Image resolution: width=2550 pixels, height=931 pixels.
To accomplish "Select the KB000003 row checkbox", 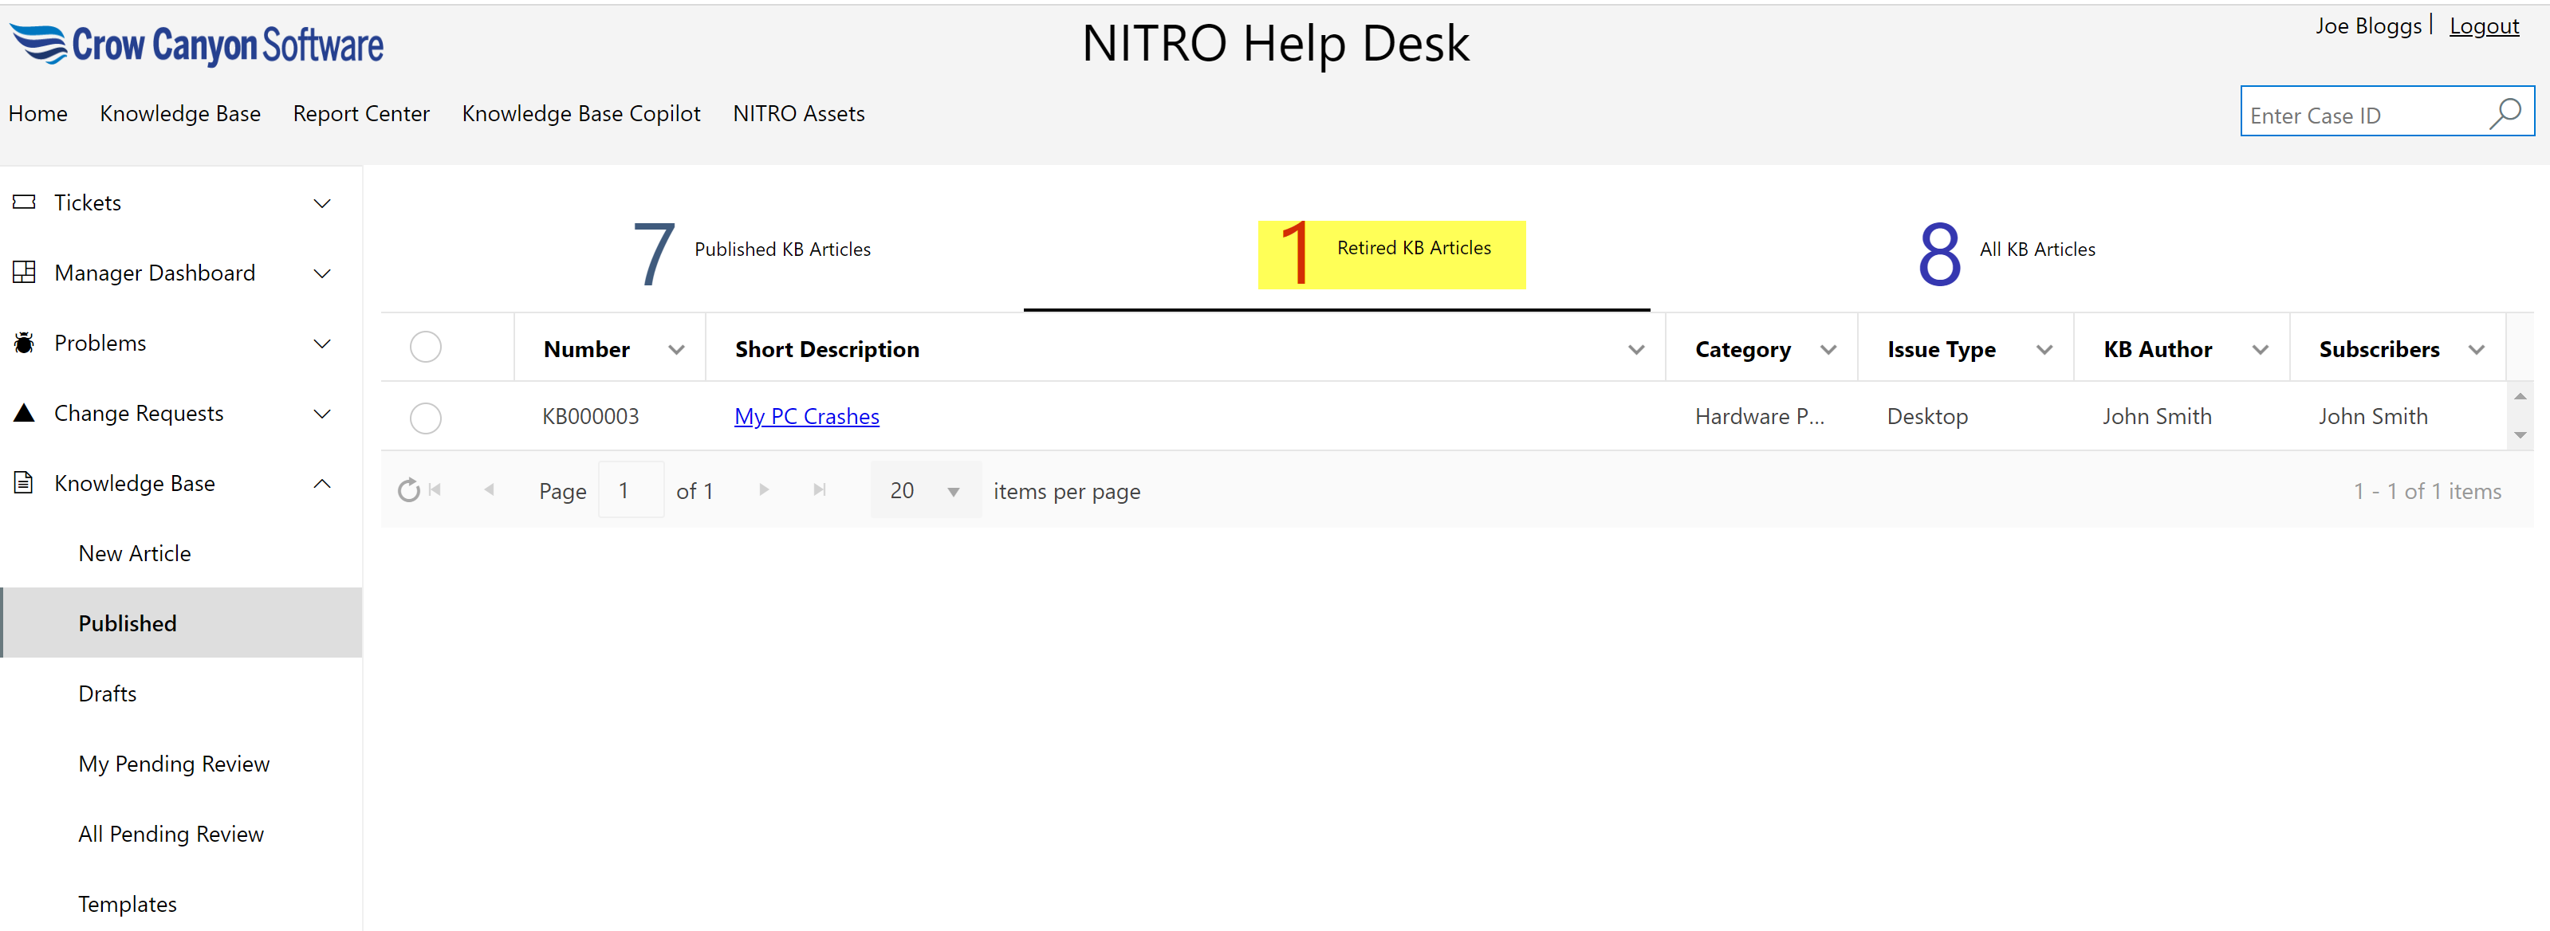I will coord(426,418).
